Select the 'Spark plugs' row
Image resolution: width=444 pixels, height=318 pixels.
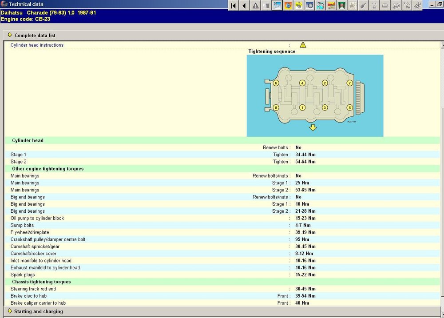pos(222,275)
